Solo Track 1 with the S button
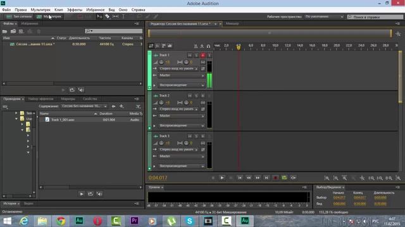 point(196,55)
